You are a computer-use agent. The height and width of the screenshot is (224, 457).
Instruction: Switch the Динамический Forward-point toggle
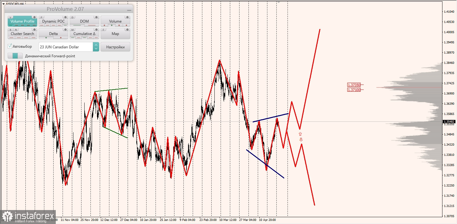(x=15, y=56)
